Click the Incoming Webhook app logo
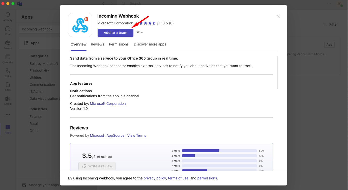348x190 pixels. click(x=80, y=25)
